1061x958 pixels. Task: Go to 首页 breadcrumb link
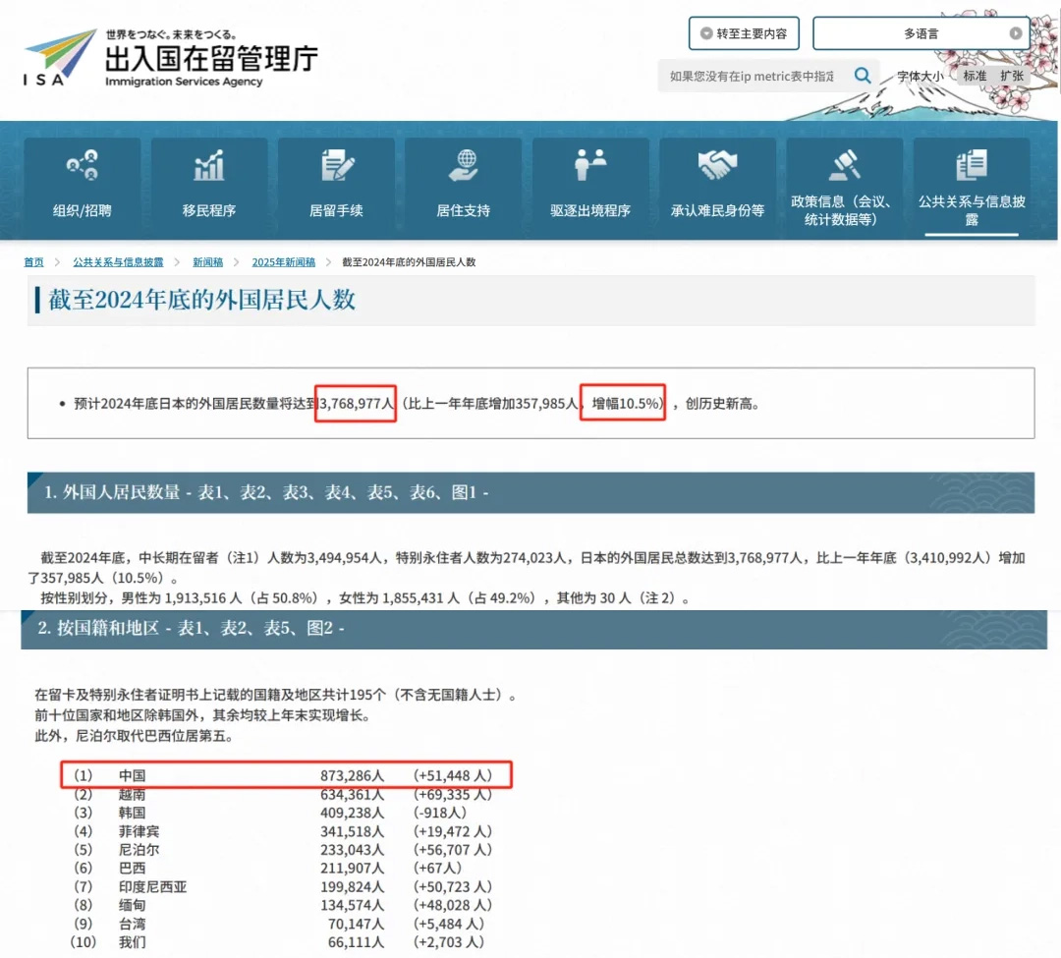[34, 262]
